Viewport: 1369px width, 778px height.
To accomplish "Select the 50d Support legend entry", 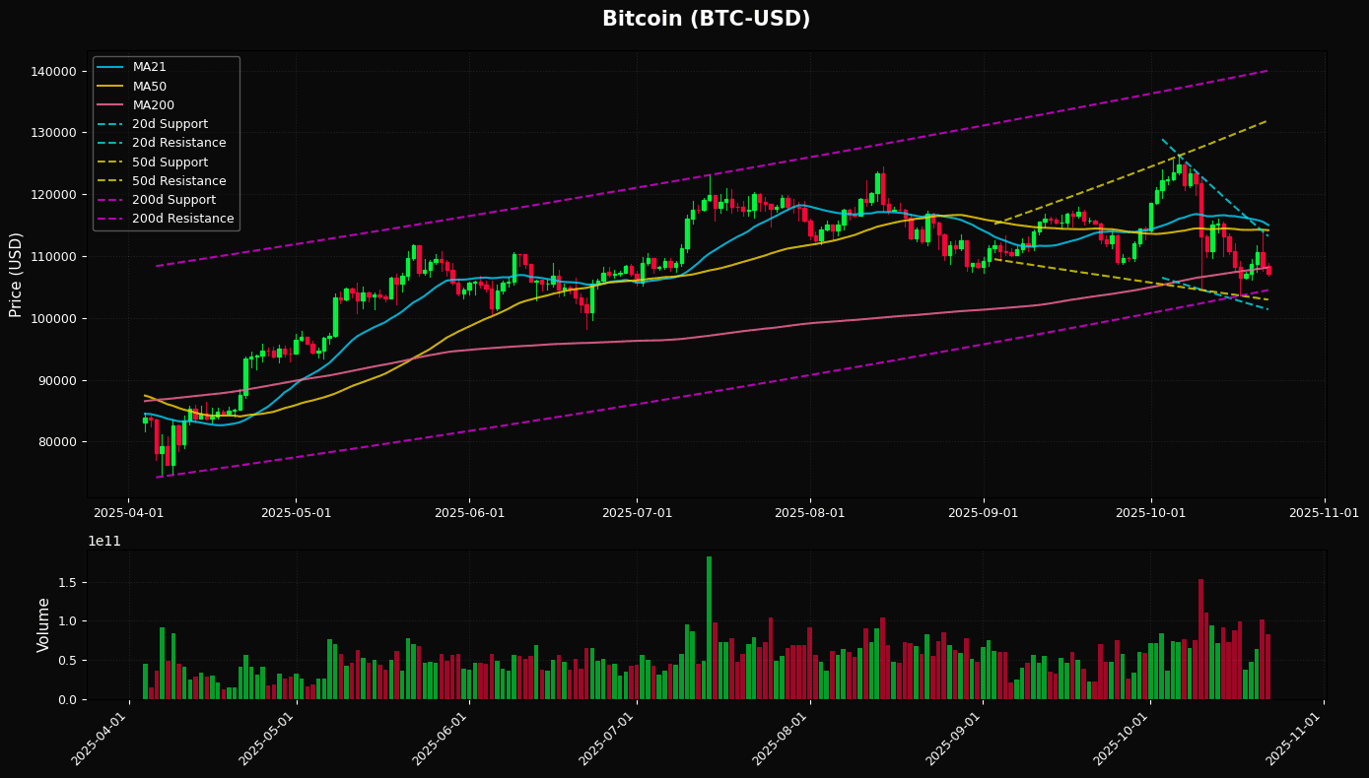I will click(x=170, y=162).
